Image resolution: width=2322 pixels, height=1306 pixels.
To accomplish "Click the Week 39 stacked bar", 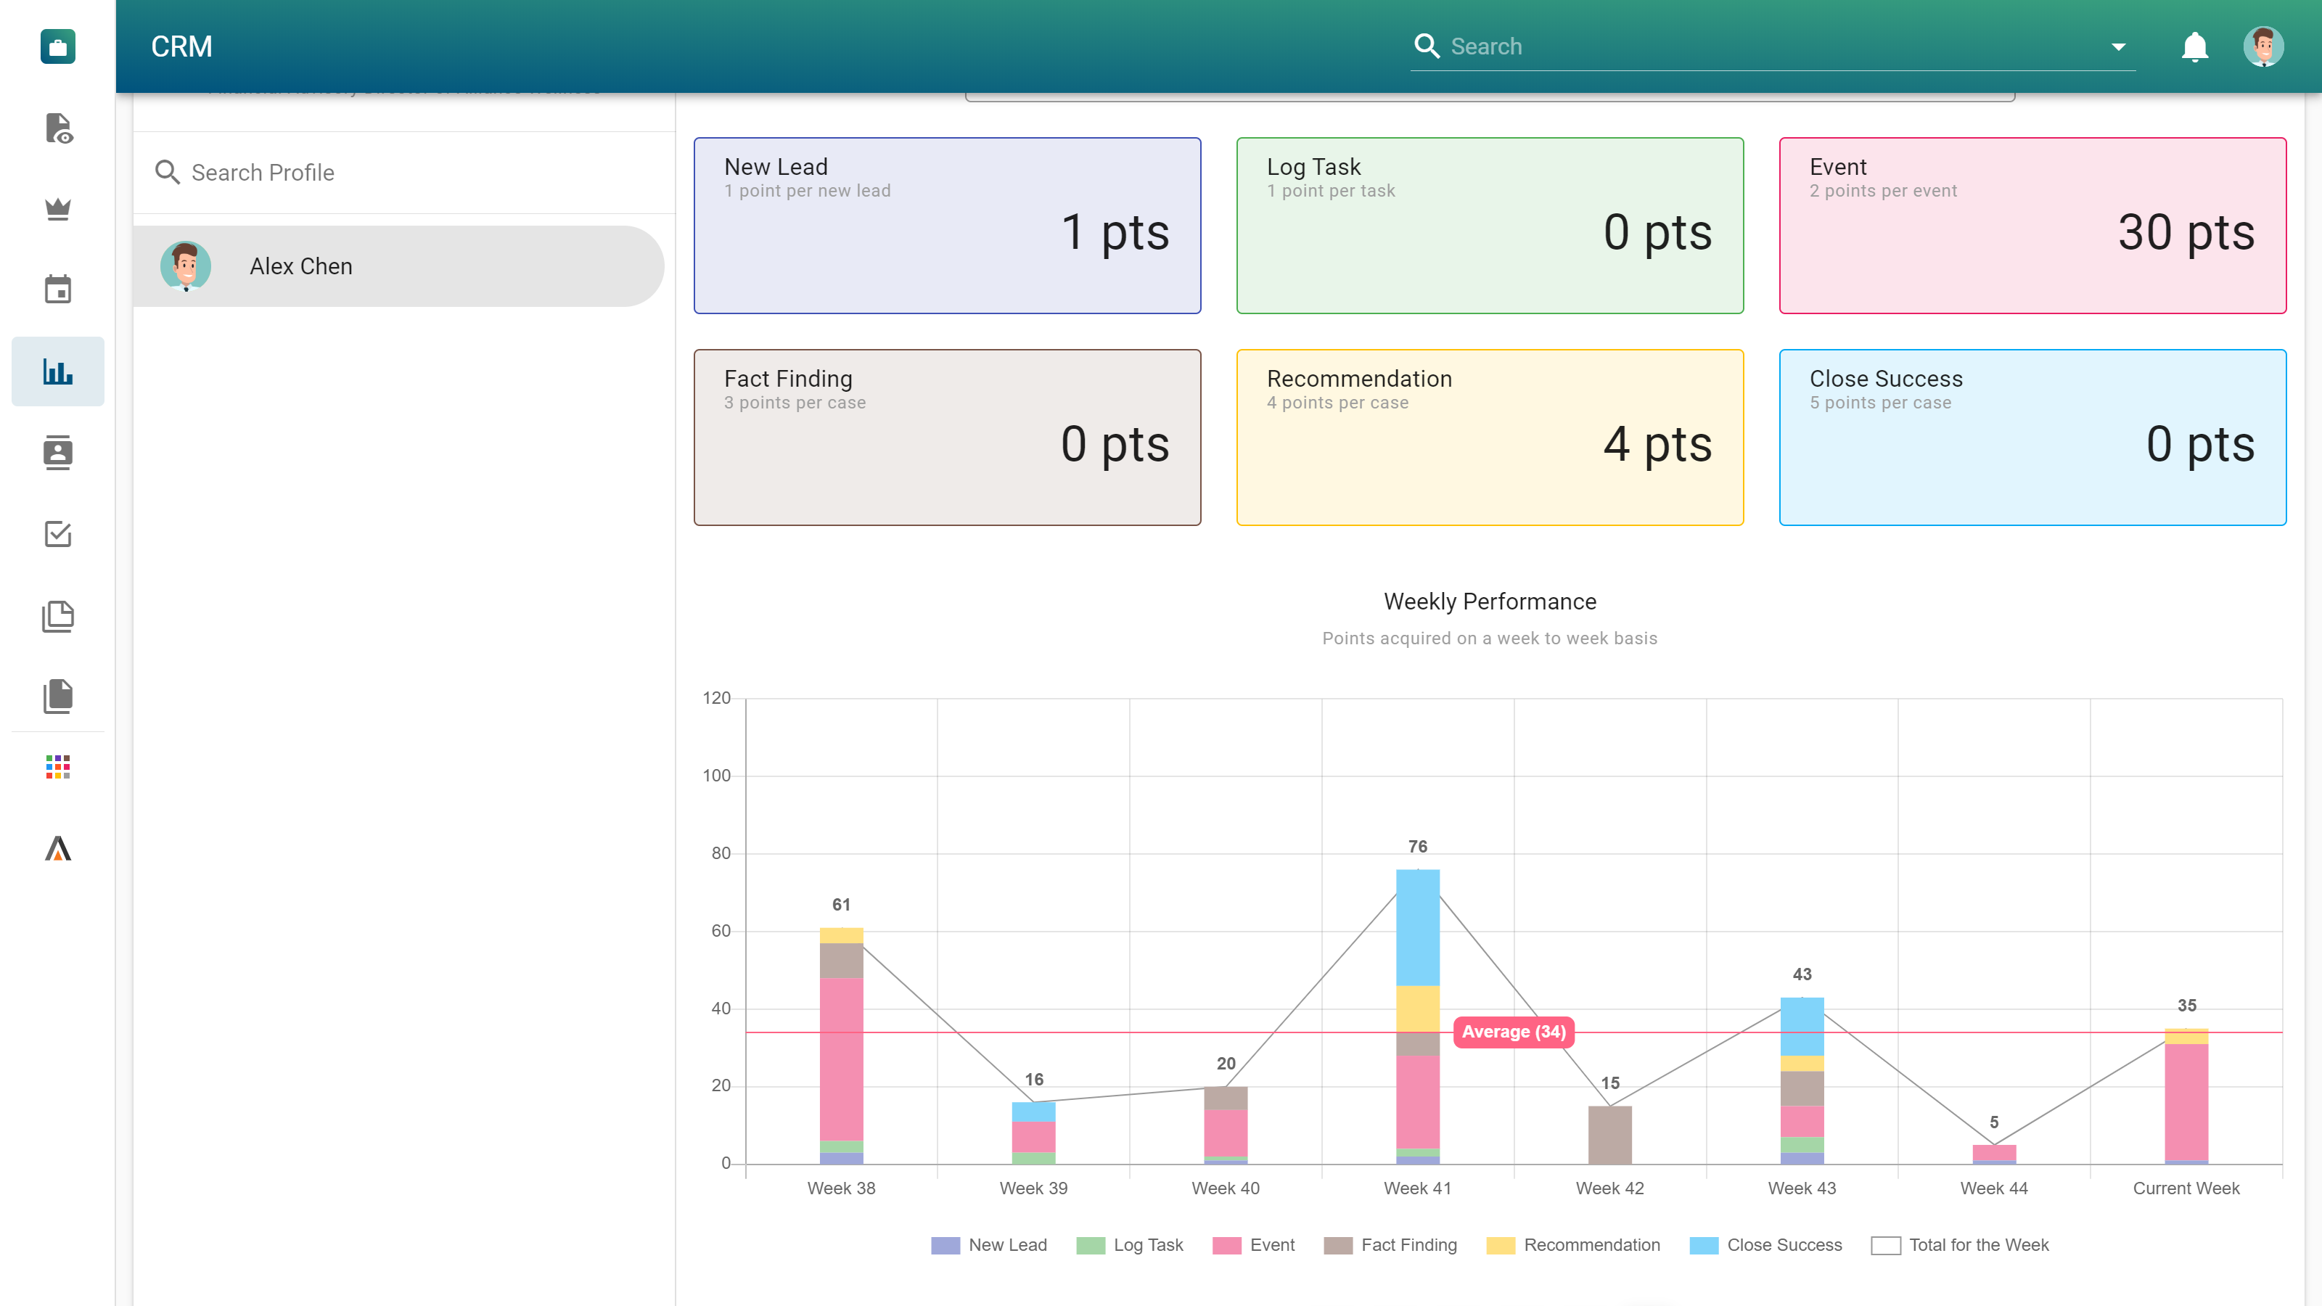I will [x=1033, y=1133].
